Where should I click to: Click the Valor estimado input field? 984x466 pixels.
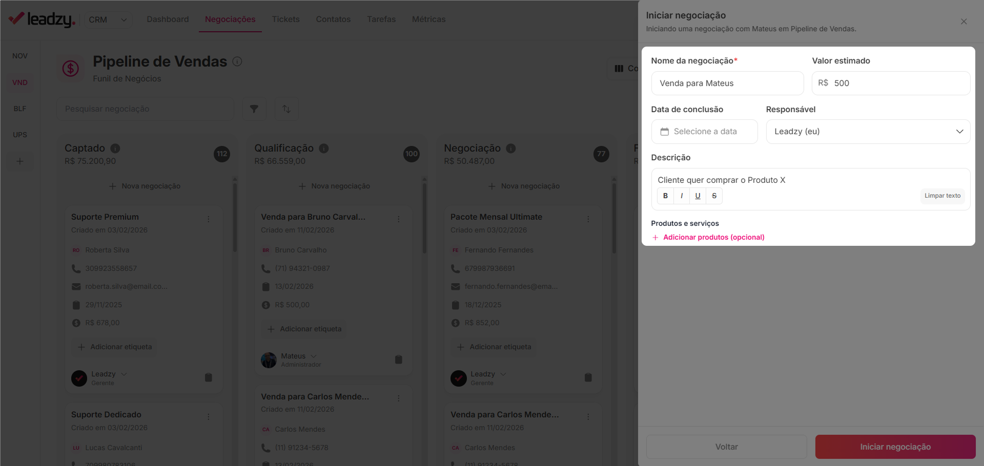891,83
